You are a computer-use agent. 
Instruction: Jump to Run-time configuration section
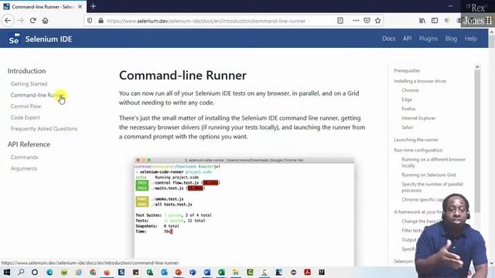(418, 151)
